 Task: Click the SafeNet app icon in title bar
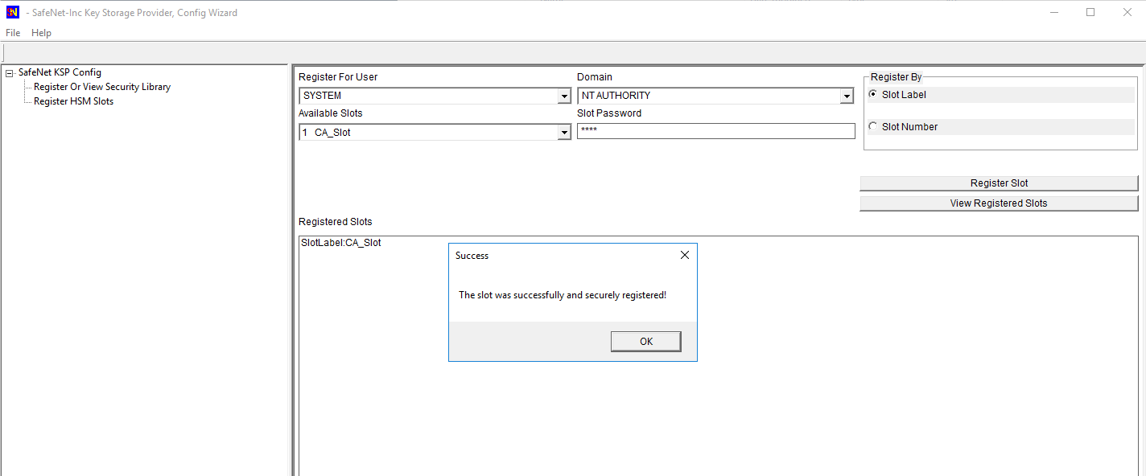[x=12, y=12]
